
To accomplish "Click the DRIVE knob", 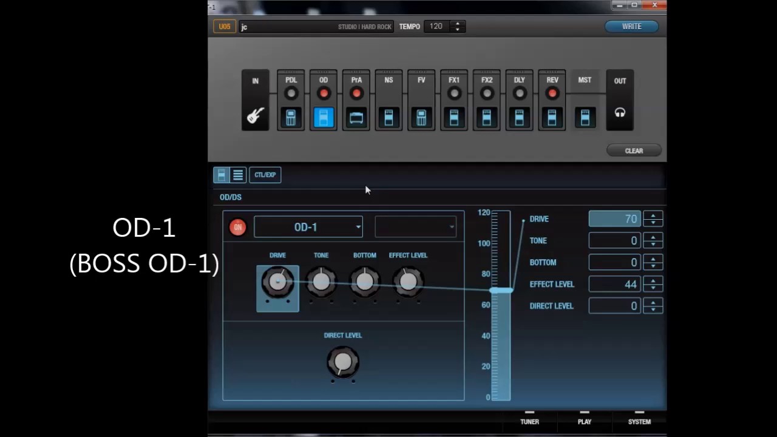I will (277, 282).
